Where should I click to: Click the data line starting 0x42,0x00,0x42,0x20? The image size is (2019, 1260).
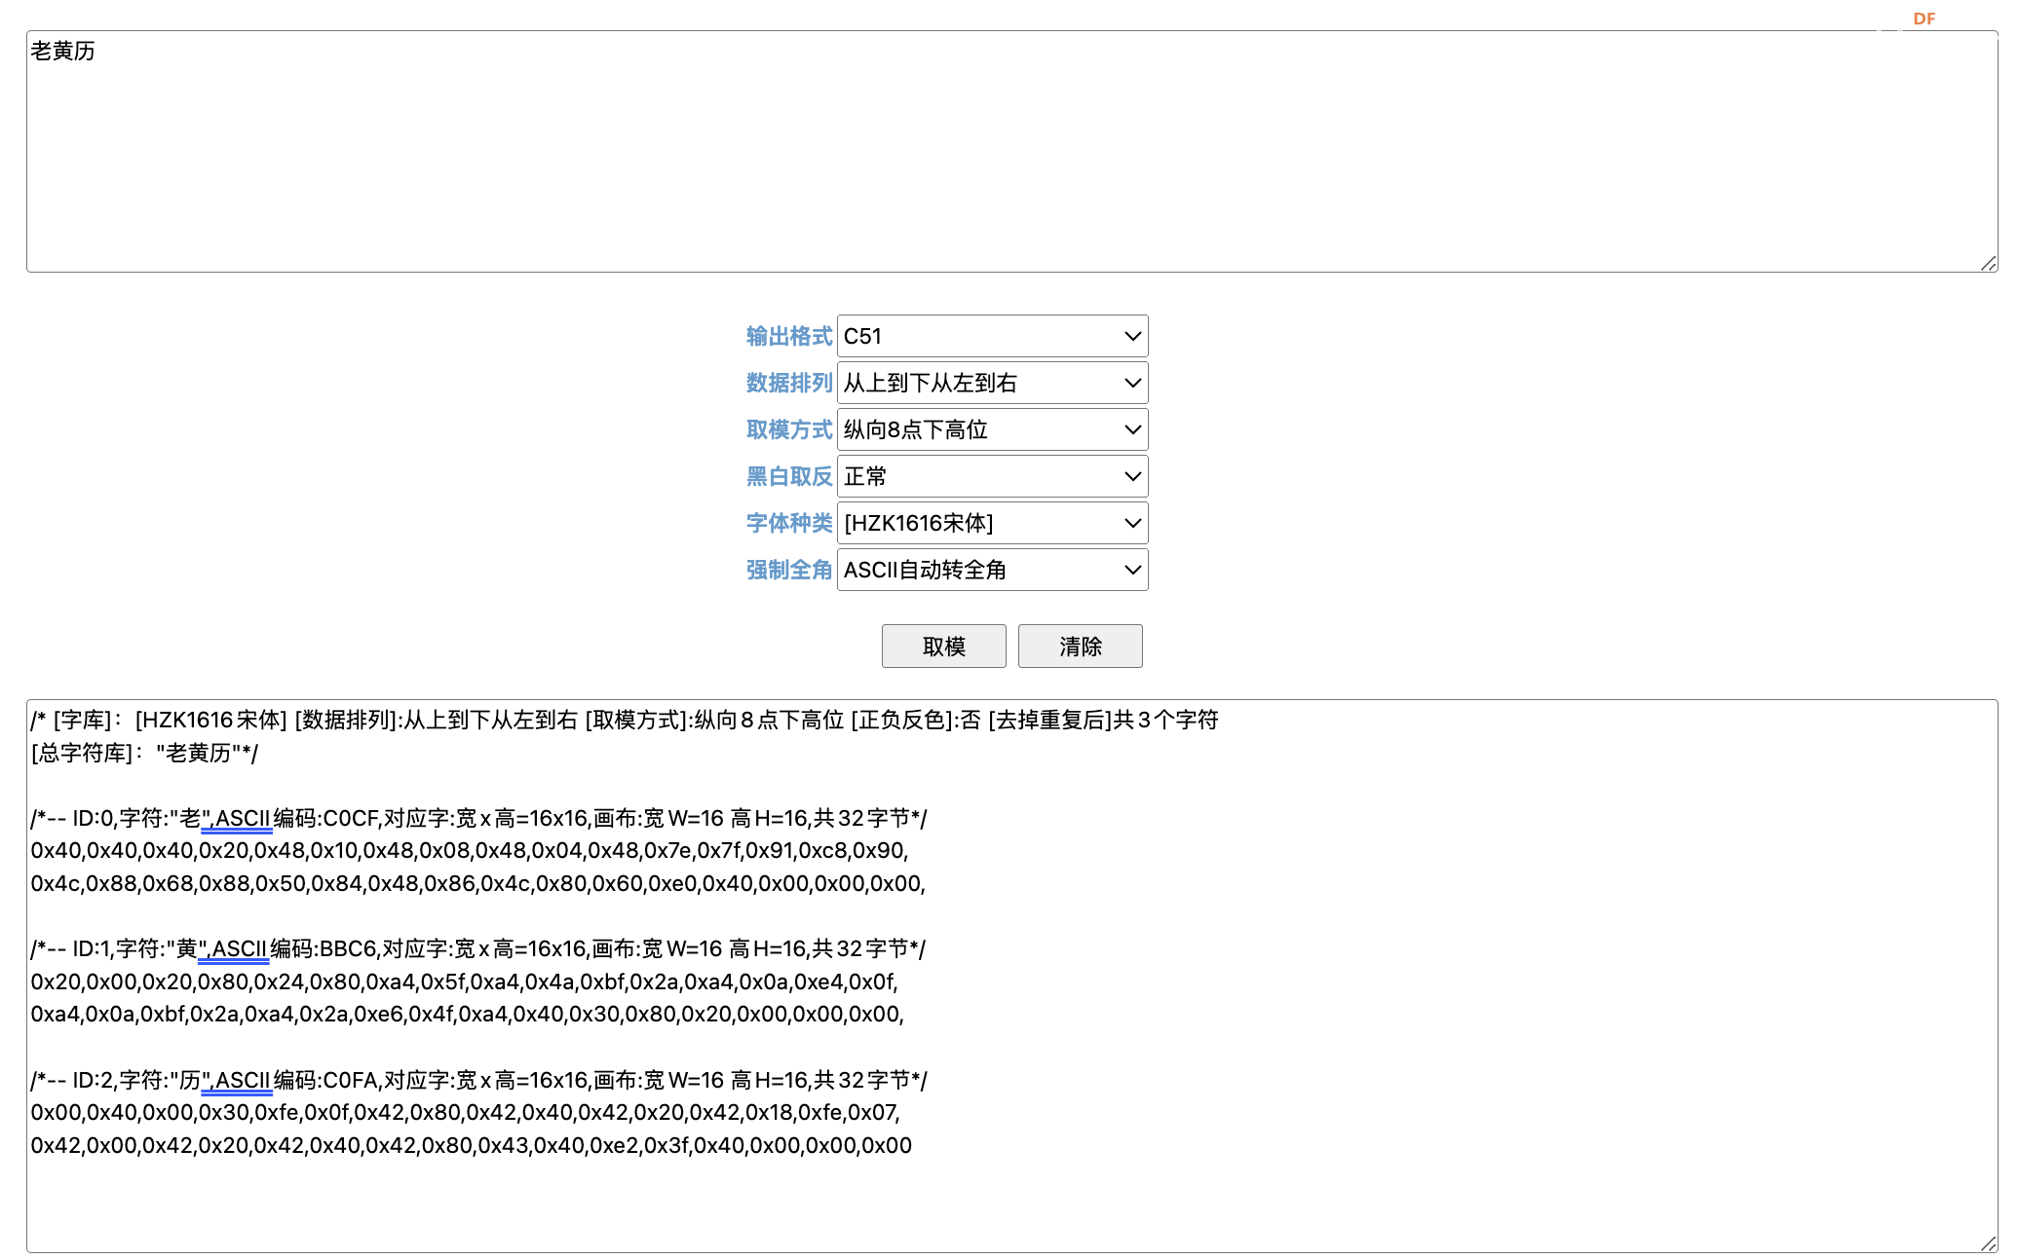pos(472,1145)
